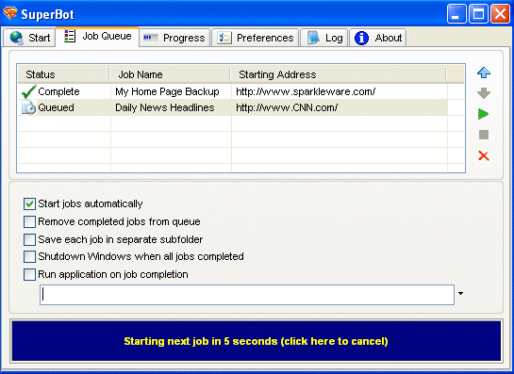Start the job with green play icon
The image size is (514, 374).
click(484, 114)
